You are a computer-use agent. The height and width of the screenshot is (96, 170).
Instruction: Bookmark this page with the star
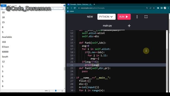(x=154, y=8)
